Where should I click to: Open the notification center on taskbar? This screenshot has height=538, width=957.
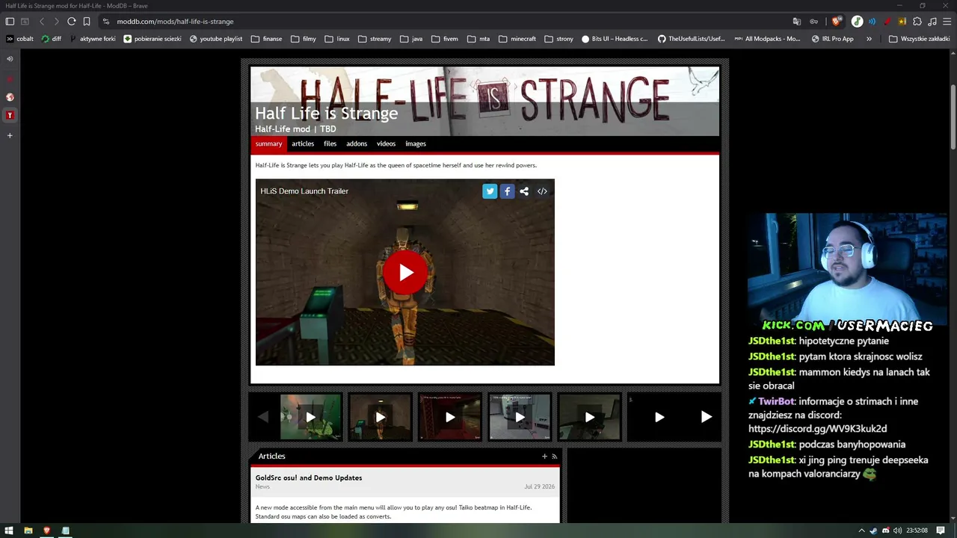pos(941,531)
